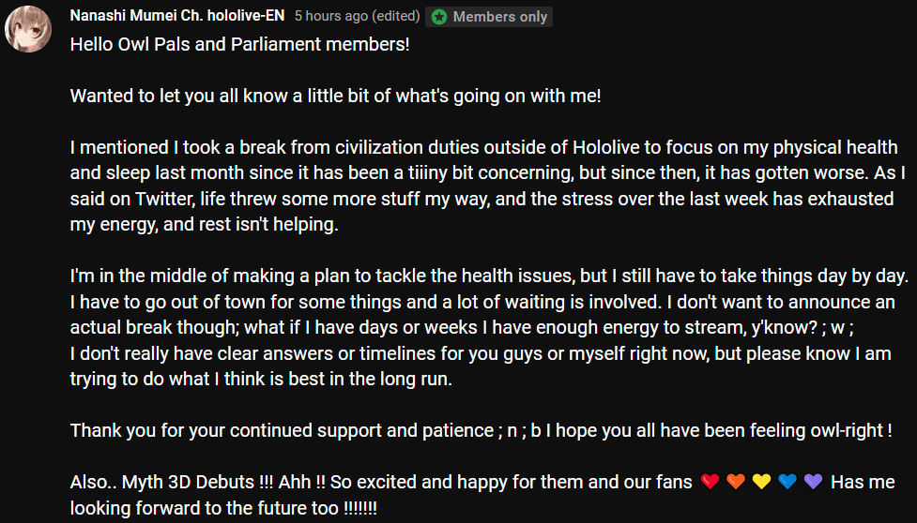
Task: Click the purple heart emoji
Action: pos(813,482)
